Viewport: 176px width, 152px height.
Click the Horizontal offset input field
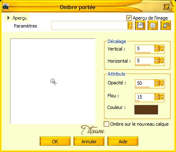click(x=145, y=61)
